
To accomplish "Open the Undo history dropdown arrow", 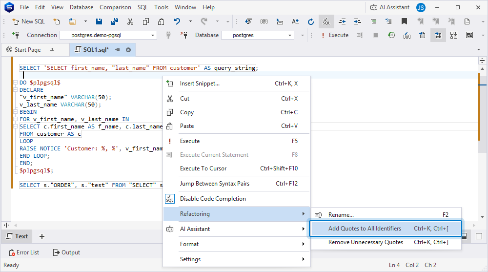I will point(190,21).
